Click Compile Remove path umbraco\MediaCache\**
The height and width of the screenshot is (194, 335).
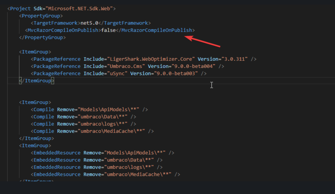pyautogui.click(x=113, y=131)
